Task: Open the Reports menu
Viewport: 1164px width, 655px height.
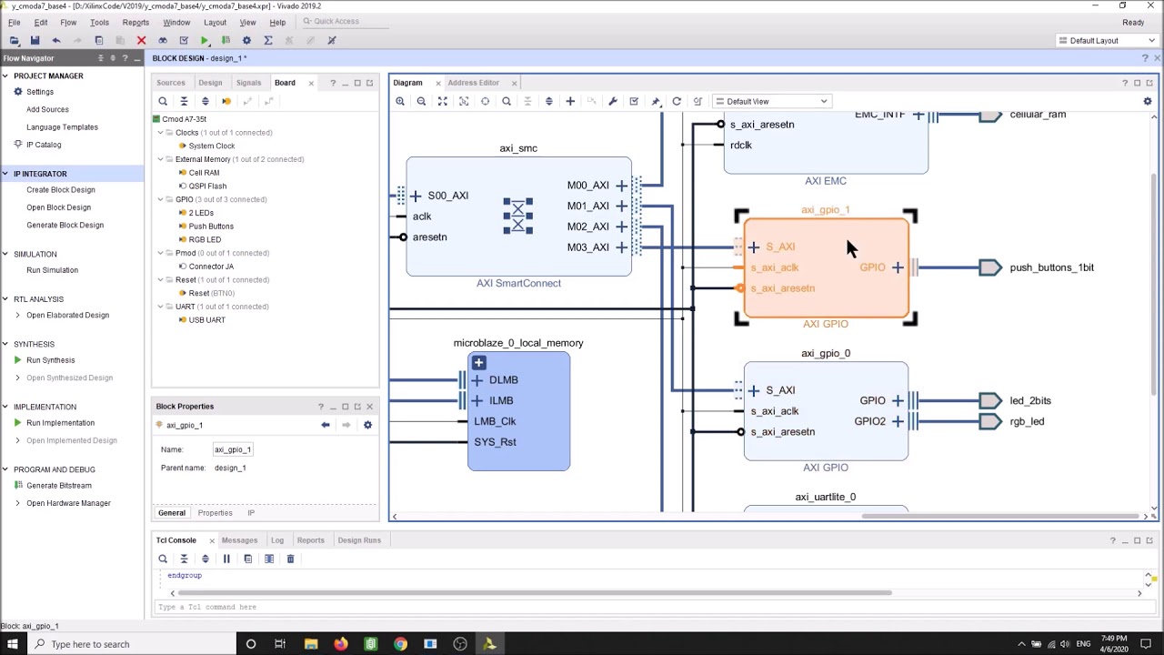Action: pos(135,22)
